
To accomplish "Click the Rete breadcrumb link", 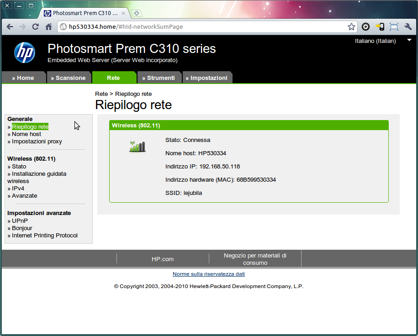I will [101, 94].
